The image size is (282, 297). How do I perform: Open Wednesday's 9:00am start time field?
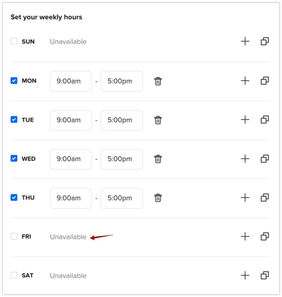[x=71, y=159]
